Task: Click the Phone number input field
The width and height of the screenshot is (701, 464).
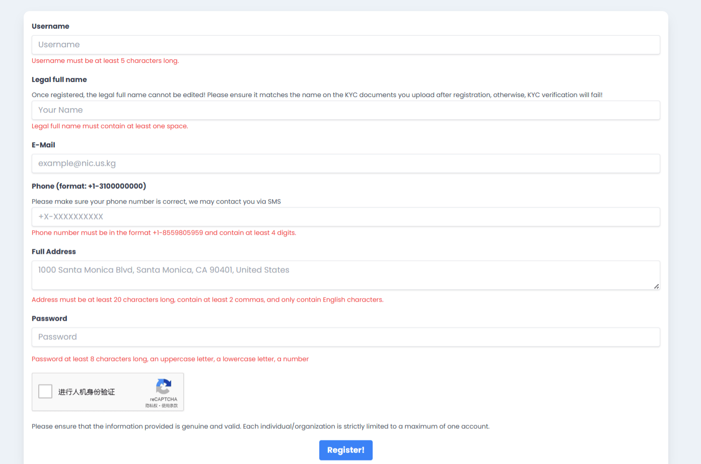Action: pyautogui.click(x=345, y=217)
